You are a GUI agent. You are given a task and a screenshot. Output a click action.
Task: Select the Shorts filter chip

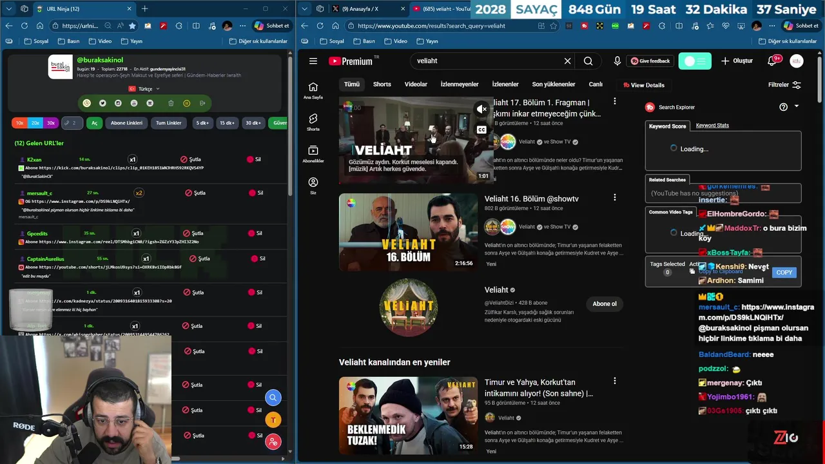(382, 84)
